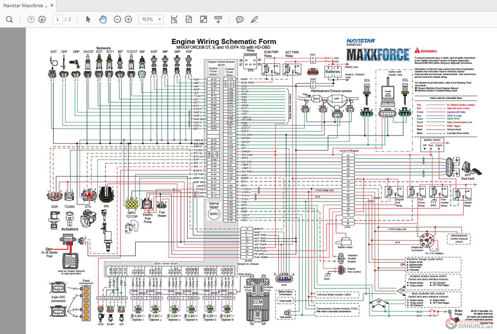Click the 'Radiator Shutter Enable' label
497x334 pixels.
click(353, 258)
